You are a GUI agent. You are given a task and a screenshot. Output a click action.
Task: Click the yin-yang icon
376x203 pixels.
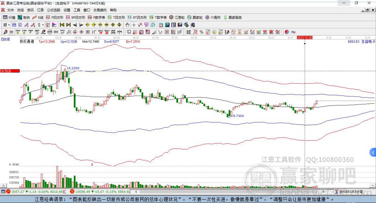[x=287, y=32]
